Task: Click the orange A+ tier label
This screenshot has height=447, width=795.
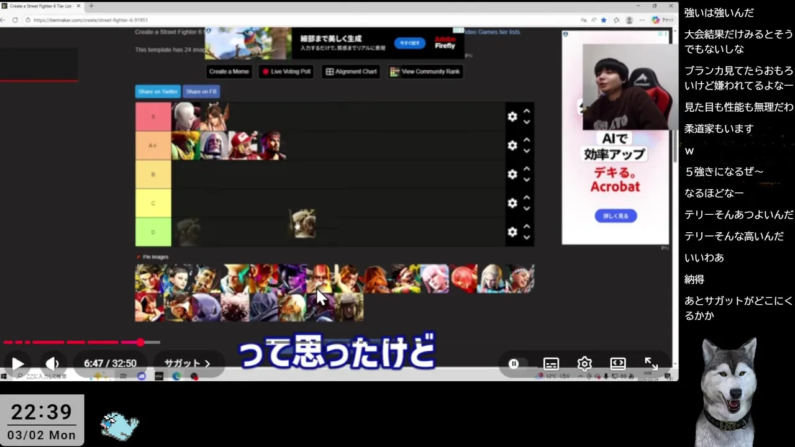Action: [153, 145]
